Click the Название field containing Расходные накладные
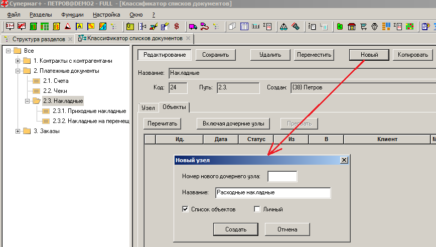This screenshot has height=247, width=436. (x=273, y=192)
